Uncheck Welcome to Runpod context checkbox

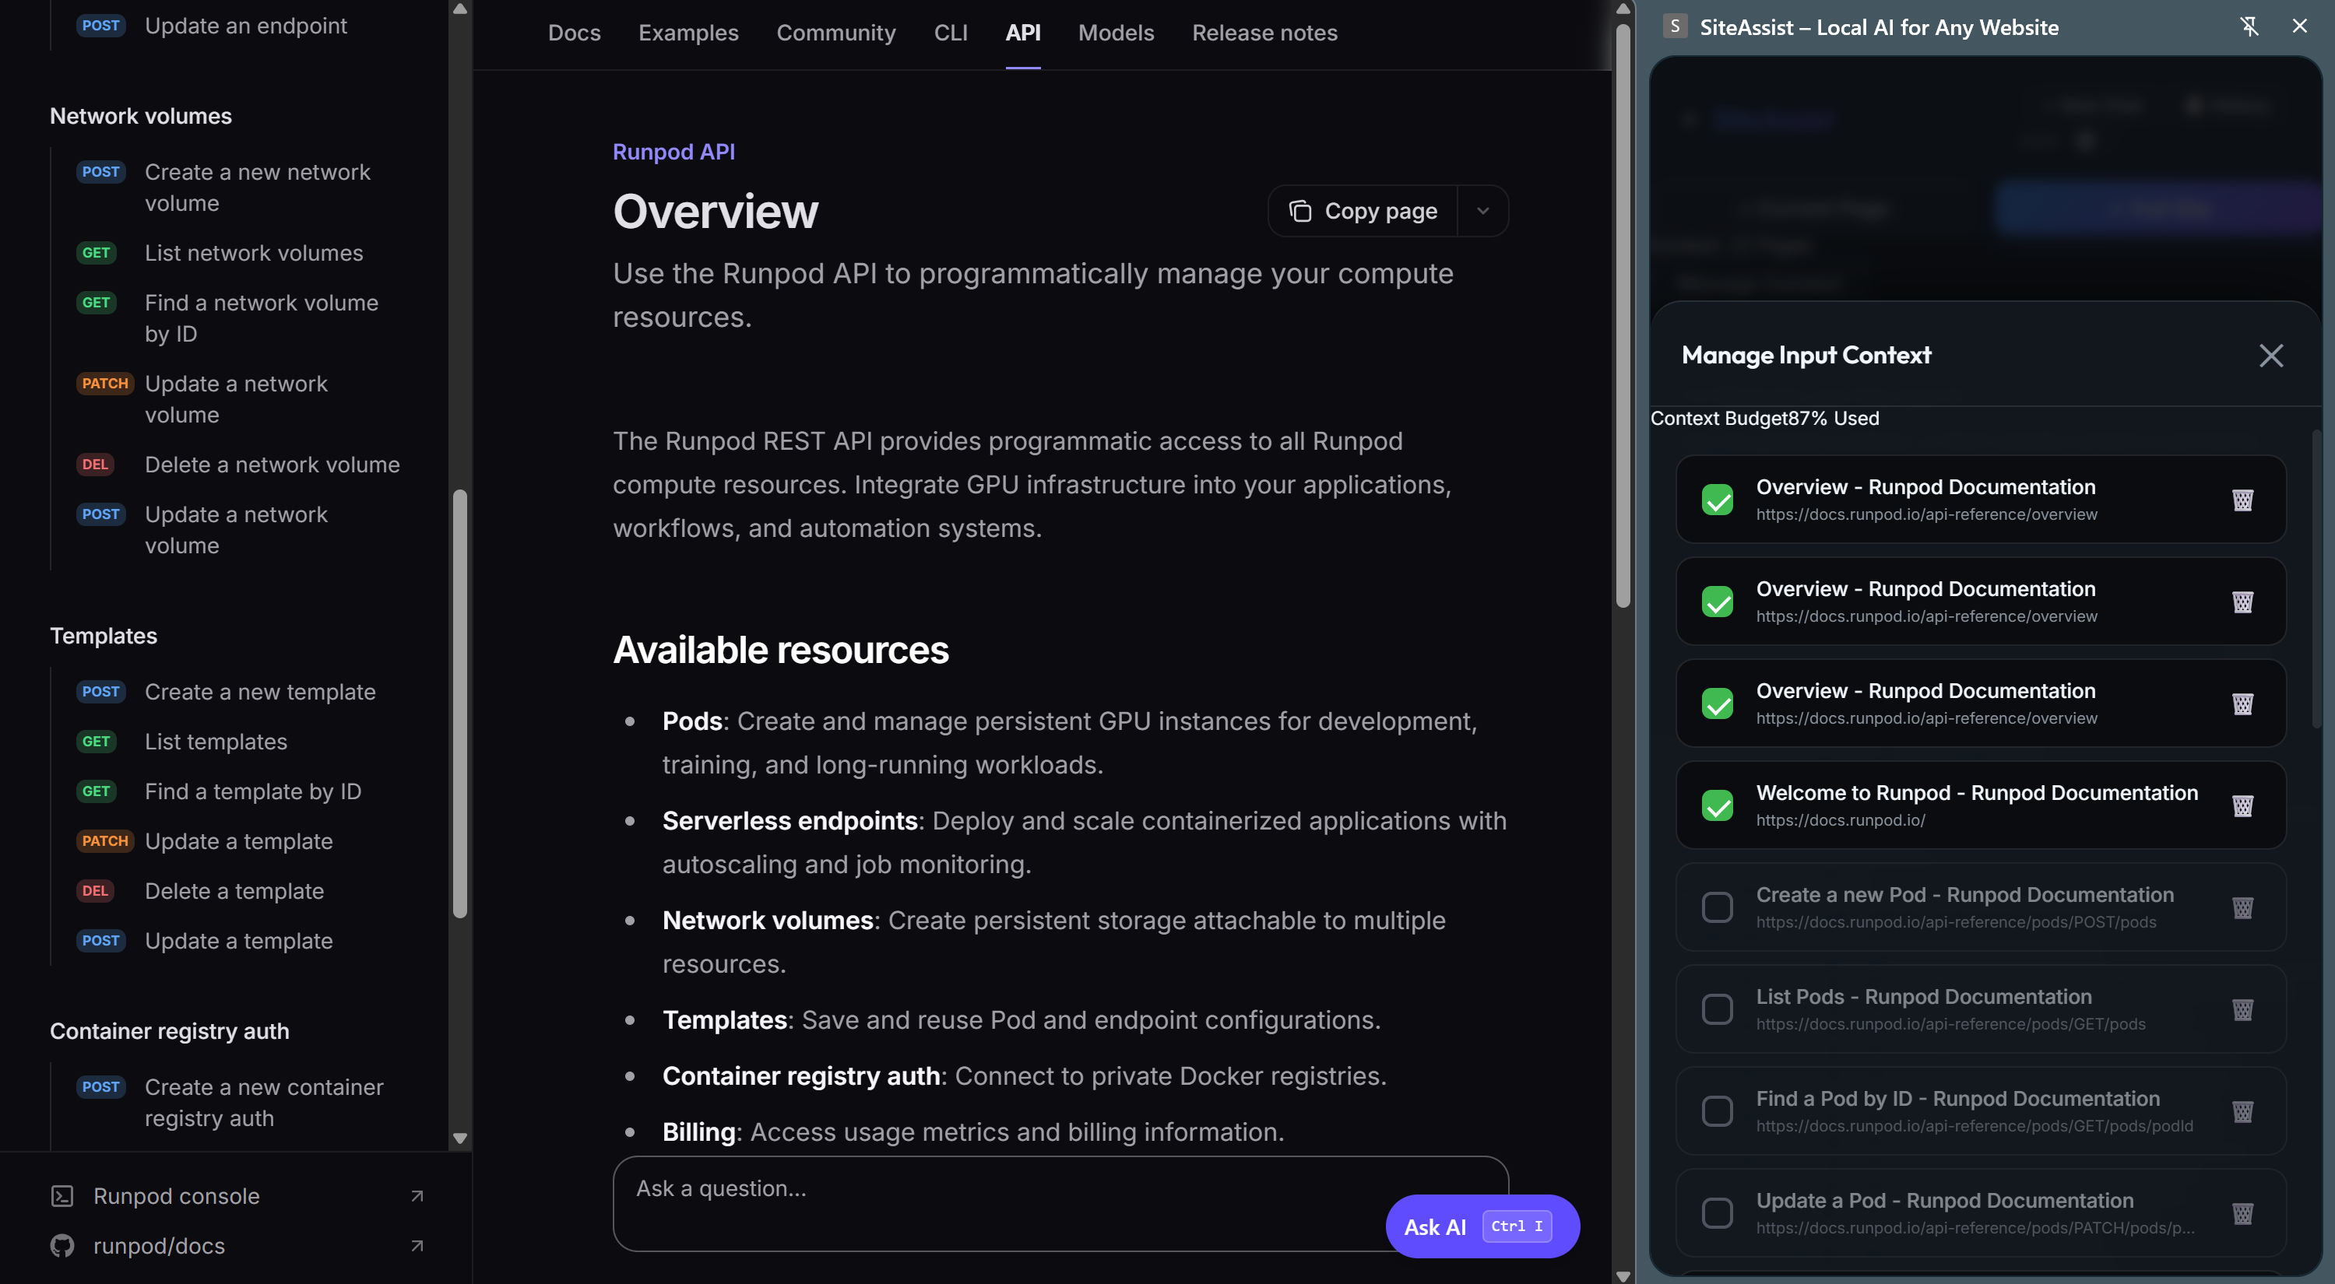click(x=1717, y=805)
